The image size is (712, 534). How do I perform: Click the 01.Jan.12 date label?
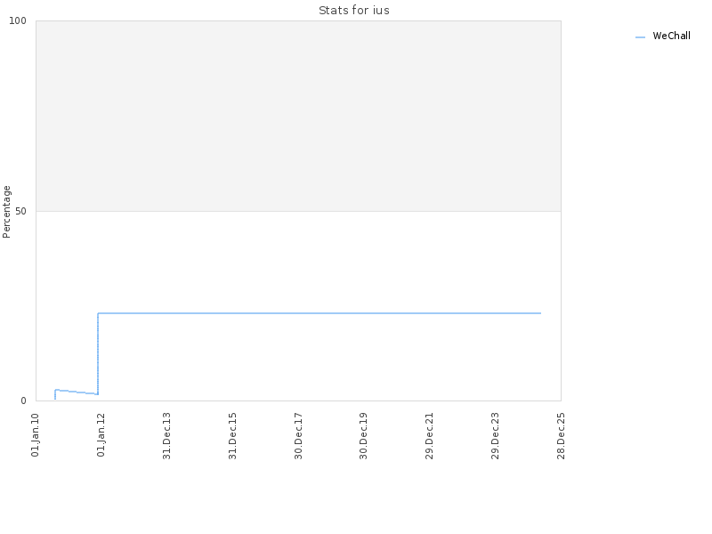[x=101, y=435]
